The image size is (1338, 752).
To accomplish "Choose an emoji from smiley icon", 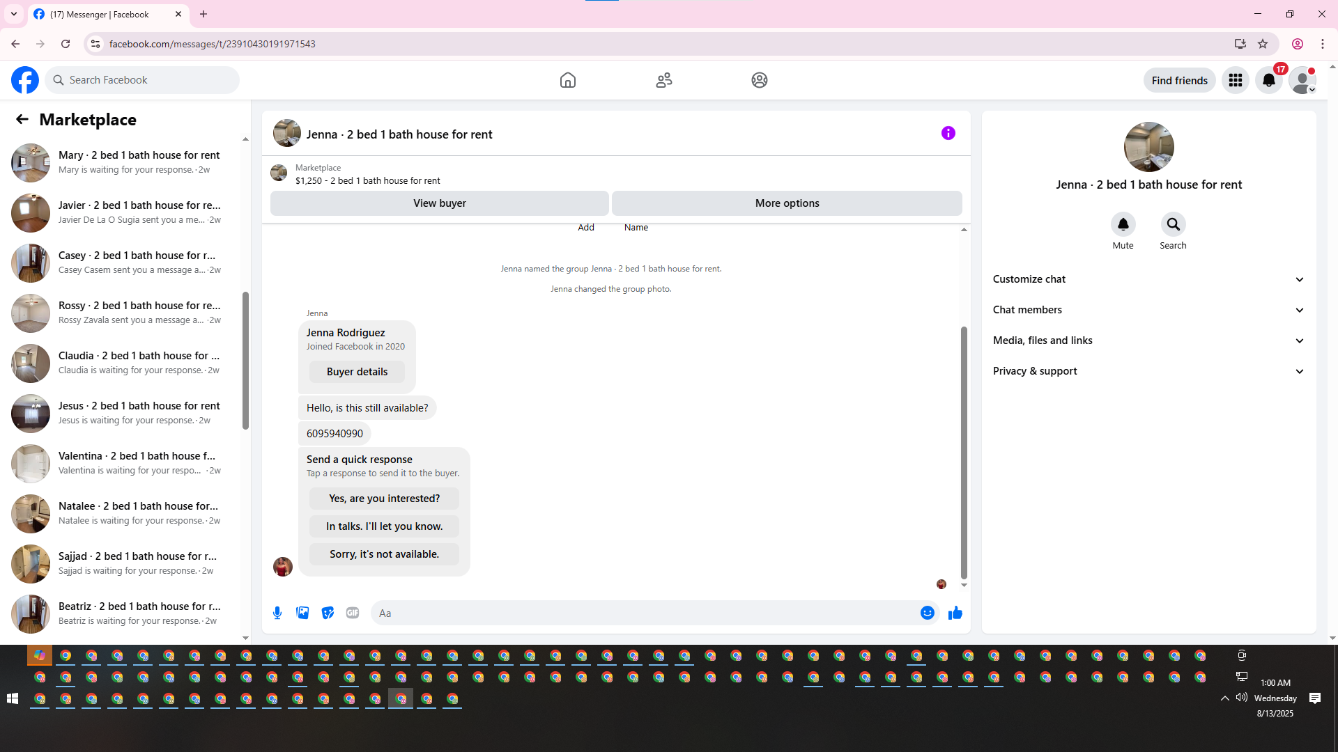I will tap(927, 613).
